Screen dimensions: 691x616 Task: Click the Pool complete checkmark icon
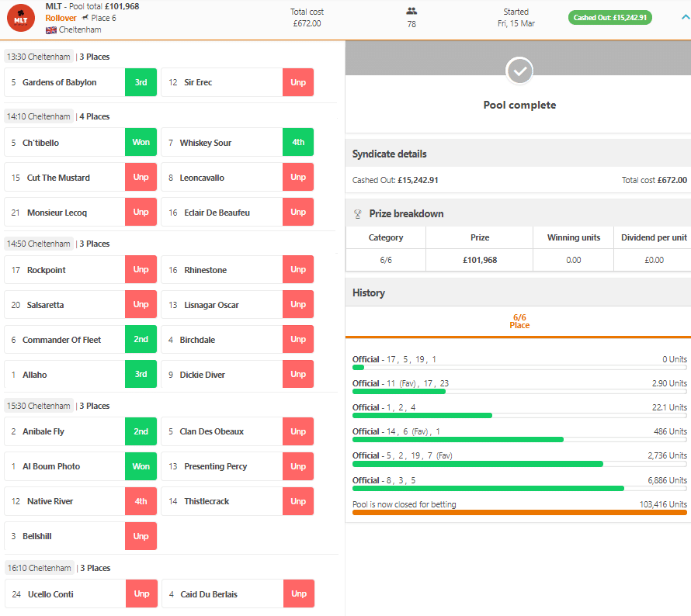pos(519,71)
